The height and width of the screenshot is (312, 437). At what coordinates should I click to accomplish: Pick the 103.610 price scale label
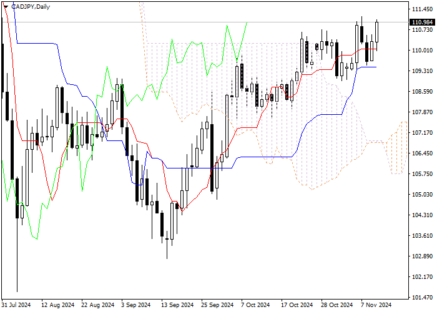422,236
